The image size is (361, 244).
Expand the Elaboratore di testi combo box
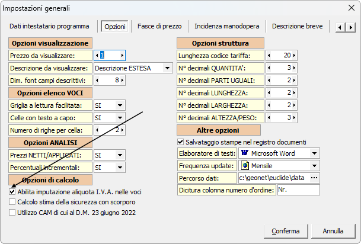(x=314, y=153)
